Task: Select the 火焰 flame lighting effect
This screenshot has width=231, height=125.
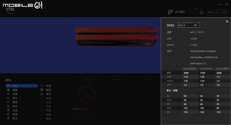Action: [46, 102]
